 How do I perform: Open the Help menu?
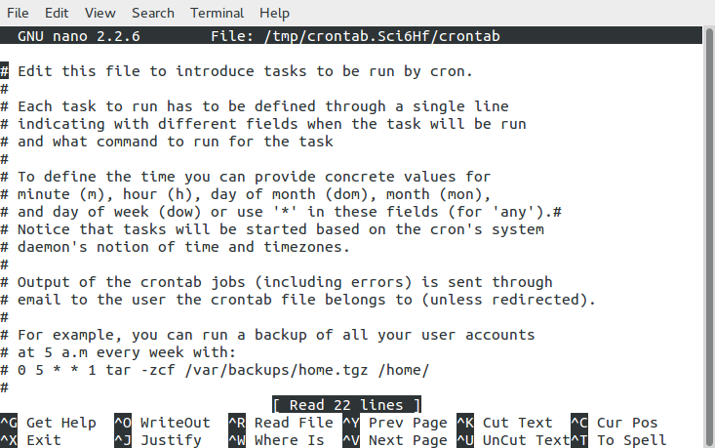pyautogui.click(x=275, y=13)
